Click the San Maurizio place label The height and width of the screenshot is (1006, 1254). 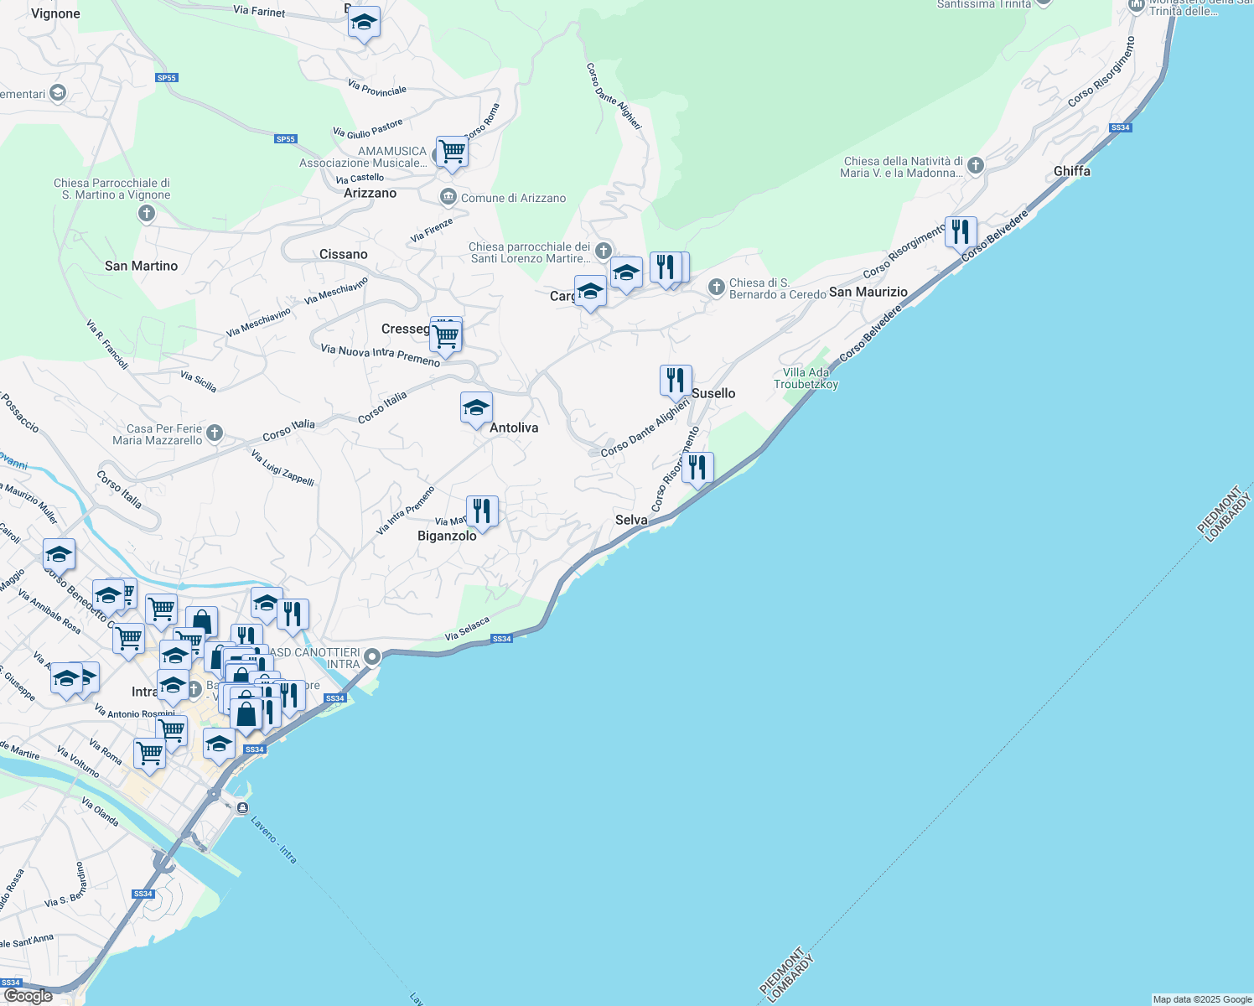coord(868,292)
